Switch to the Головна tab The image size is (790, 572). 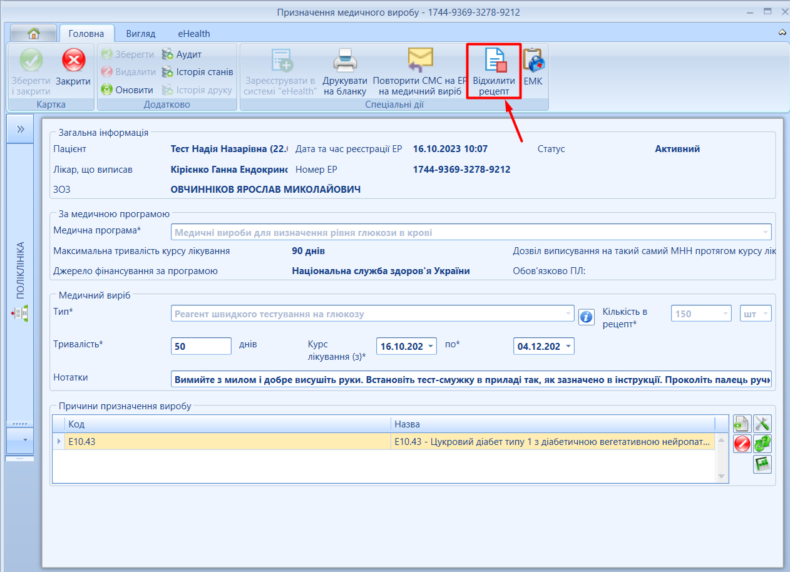(86, 34)
